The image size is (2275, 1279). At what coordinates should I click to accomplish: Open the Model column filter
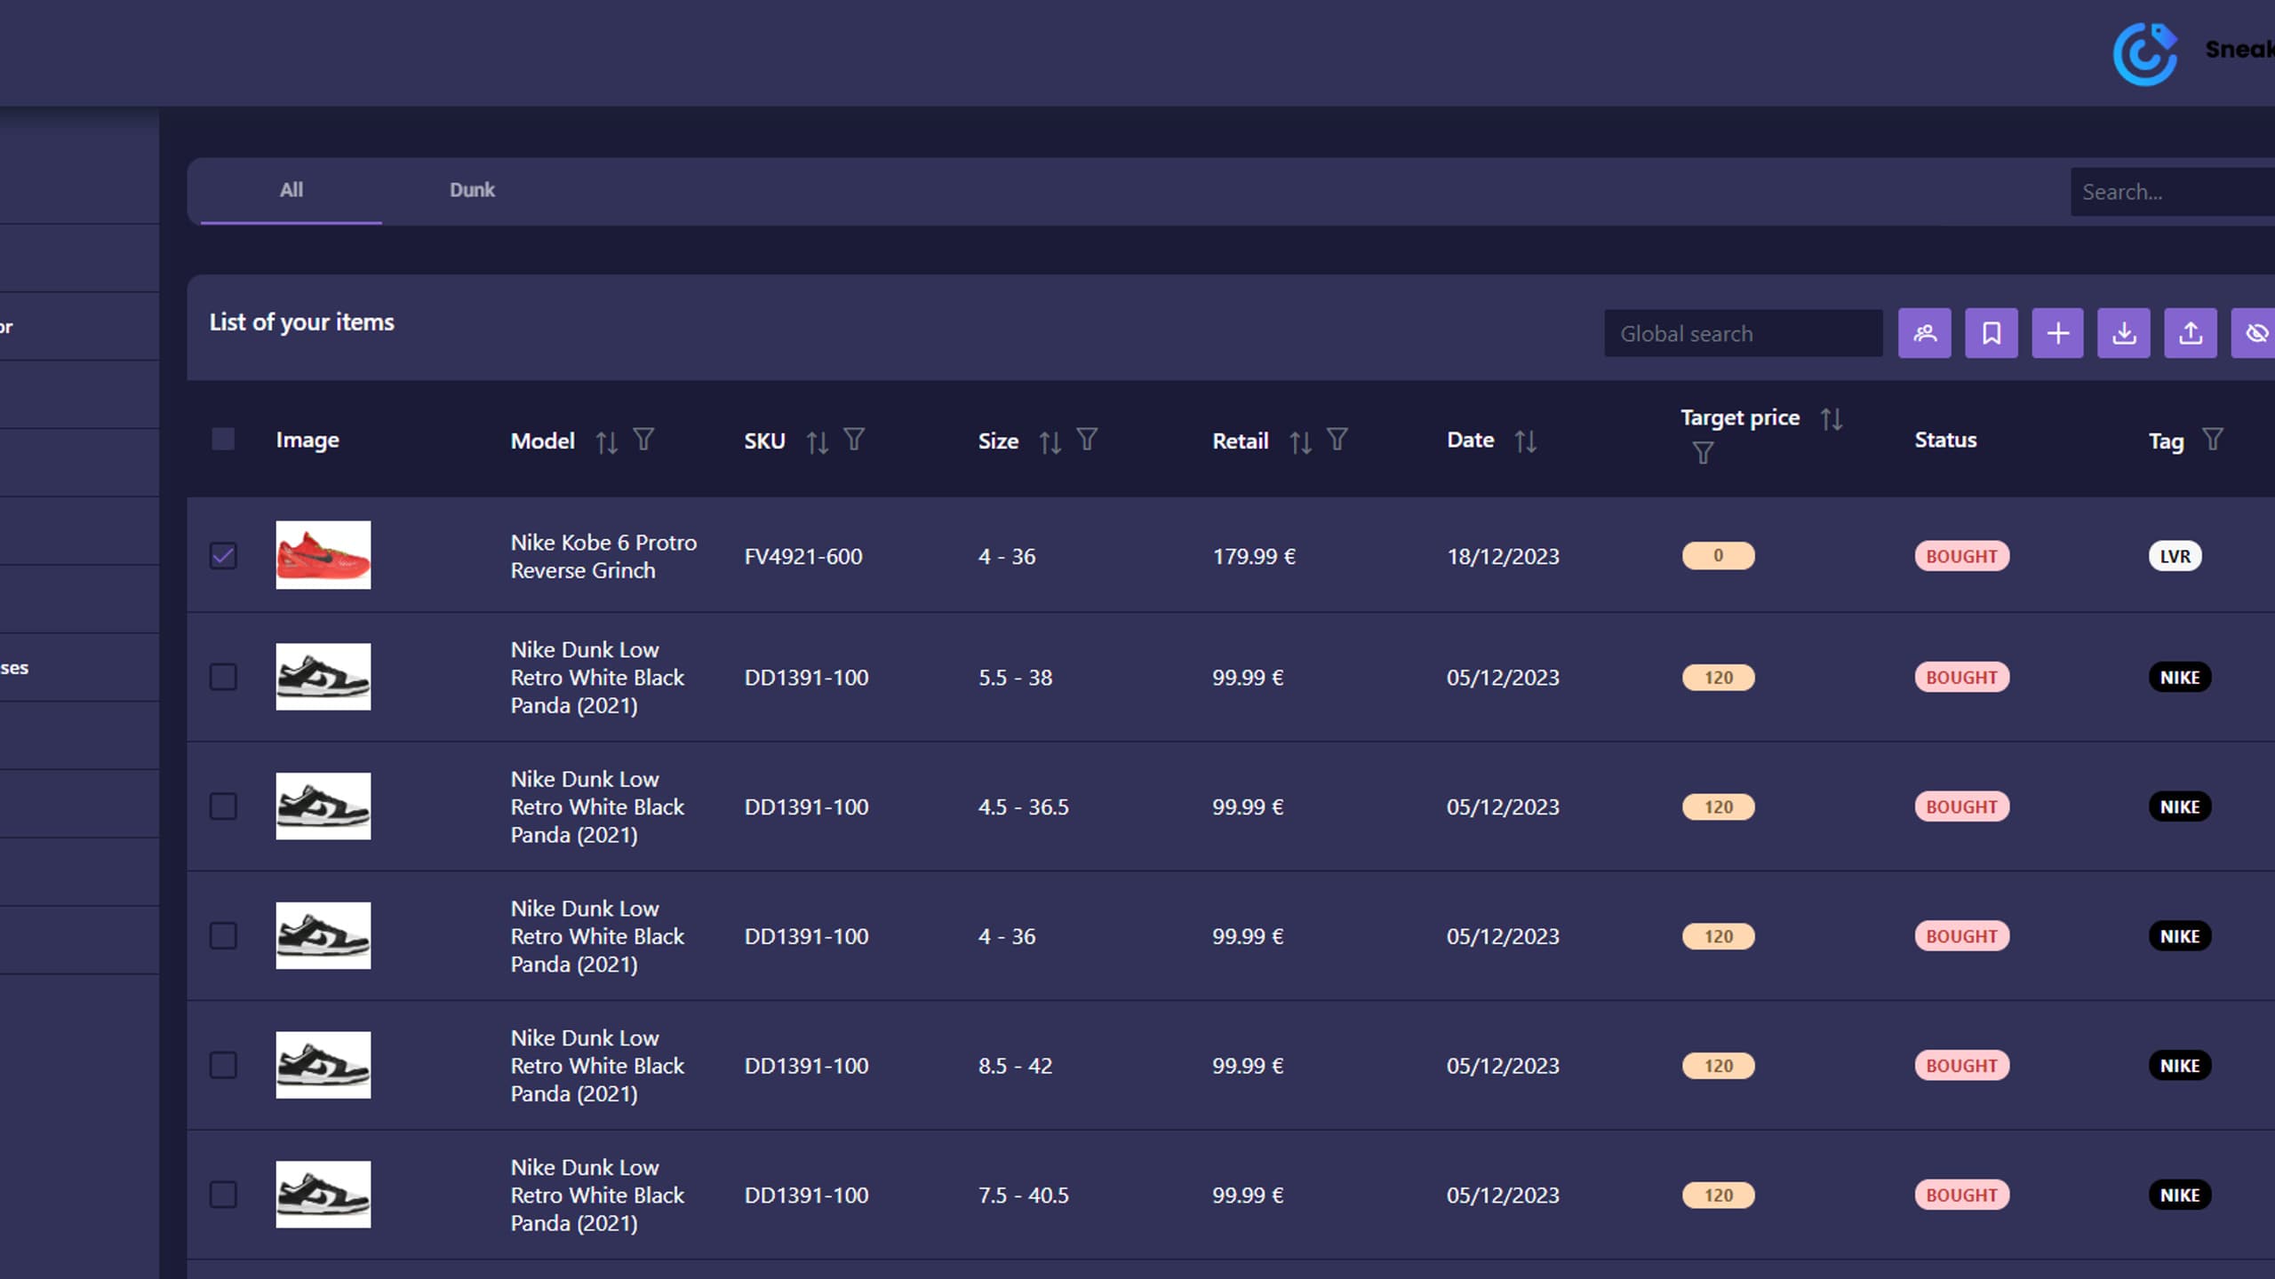point(643,439)
